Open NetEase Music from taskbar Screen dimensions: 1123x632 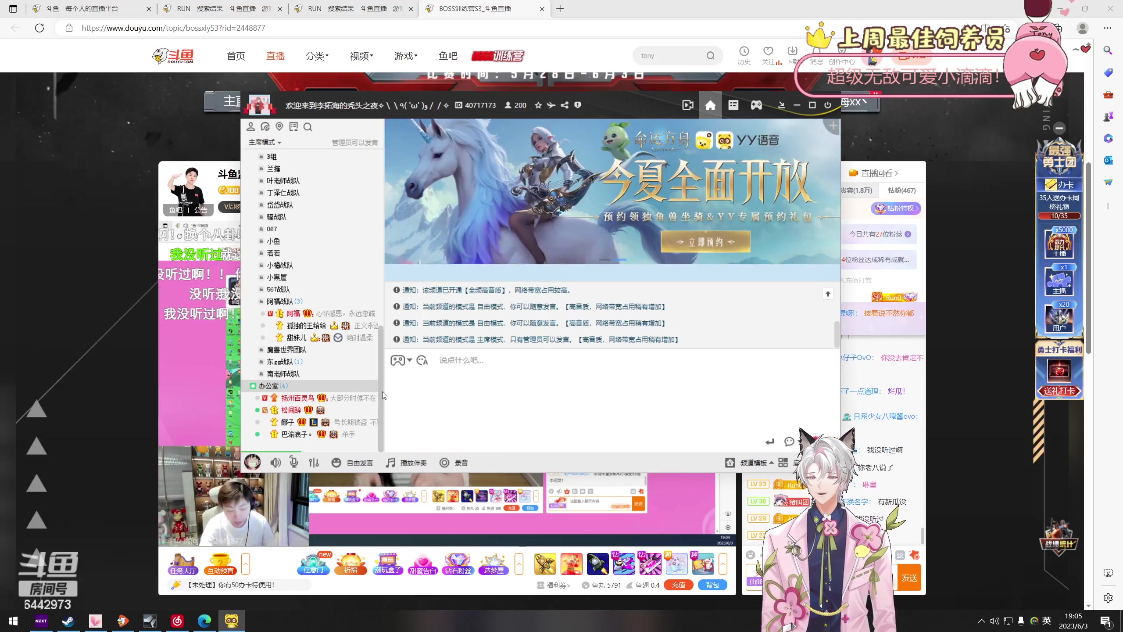click(x=177, y=621)
